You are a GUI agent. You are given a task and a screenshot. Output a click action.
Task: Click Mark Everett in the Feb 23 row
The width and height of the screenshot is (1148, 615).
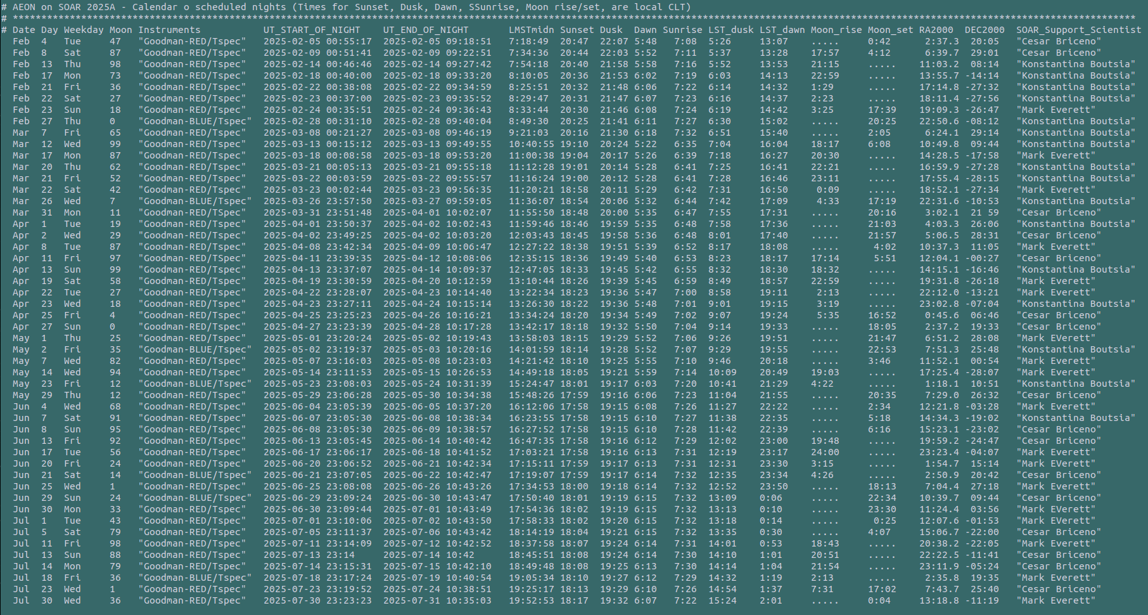click(1056, 110)
